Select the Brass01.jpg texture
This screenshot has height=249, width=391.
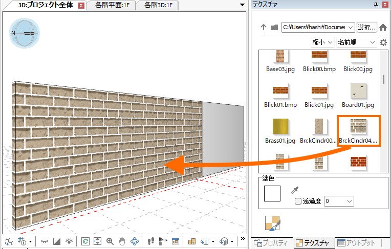[280, 131]
